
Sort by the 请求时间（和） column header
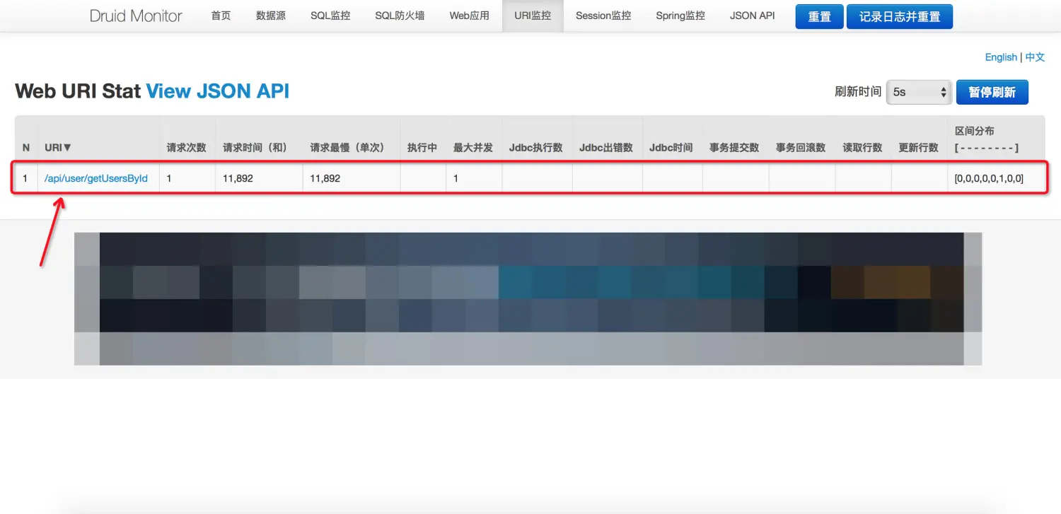[x=258, y=148]
